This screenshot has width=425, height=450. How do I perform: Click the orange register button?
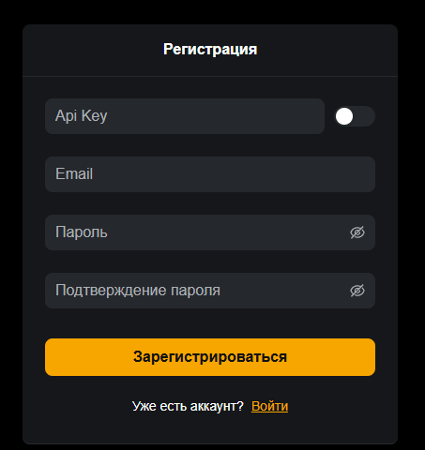[210, 357]
